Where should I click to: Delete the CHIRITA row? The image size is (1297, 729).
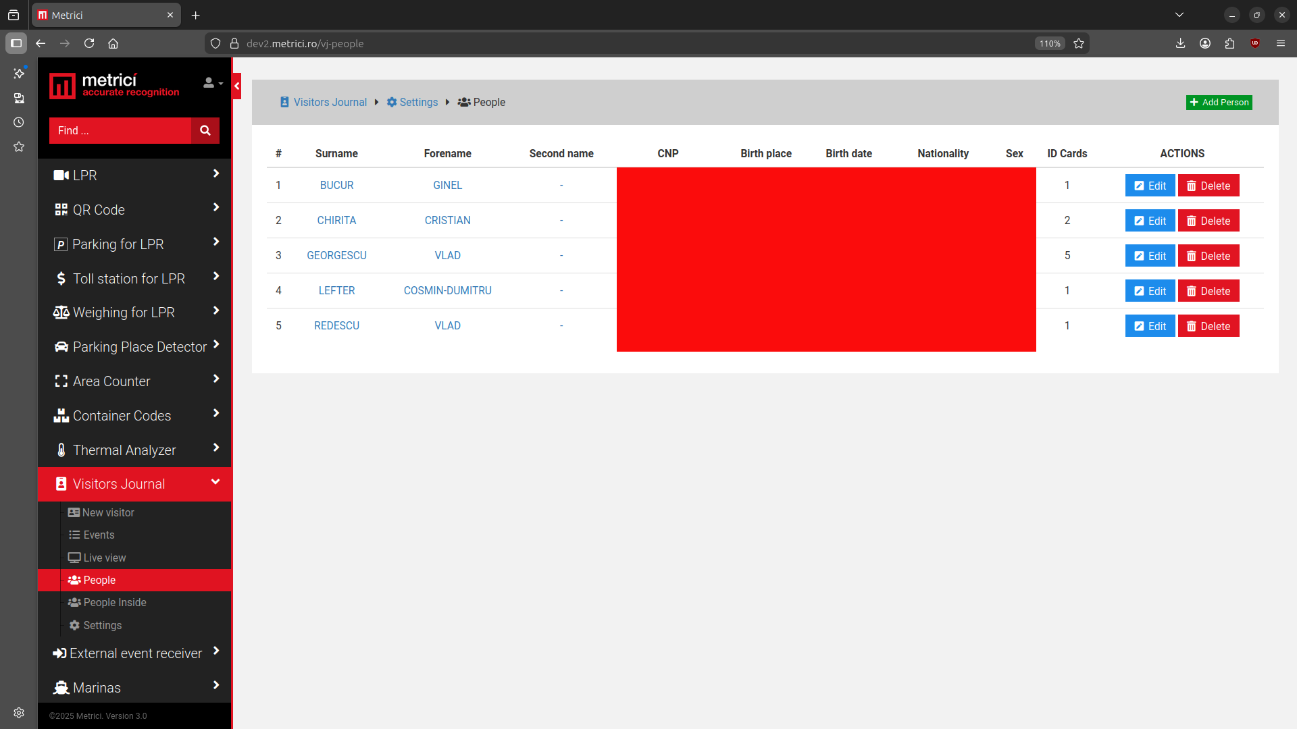(x=1209, y=221)
